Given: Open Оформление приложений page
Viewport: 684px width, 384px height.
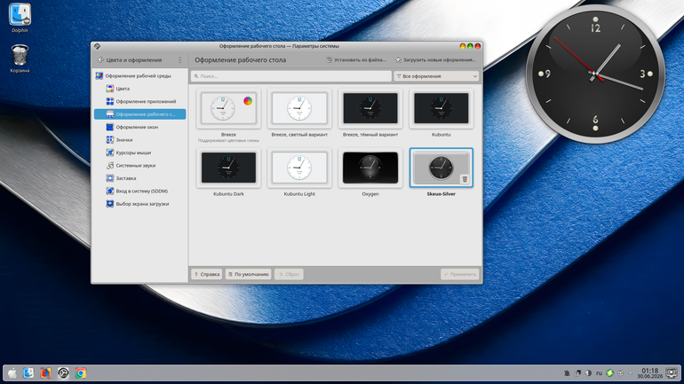Looking at the screenshot, I should click(x=139, y=101).
